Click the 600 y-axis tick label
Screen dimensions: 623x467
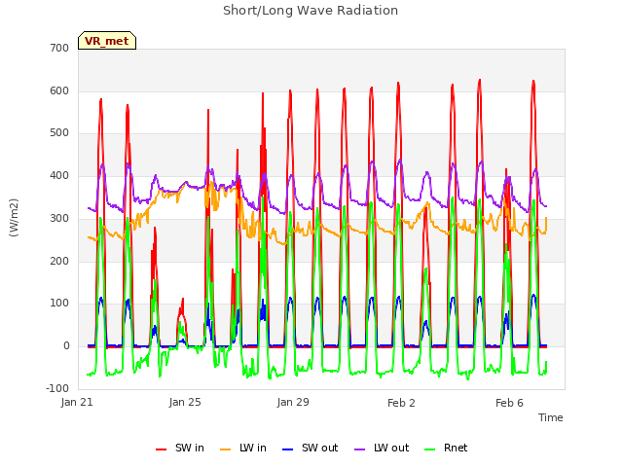pyautogui.click(x=59, y=90)
